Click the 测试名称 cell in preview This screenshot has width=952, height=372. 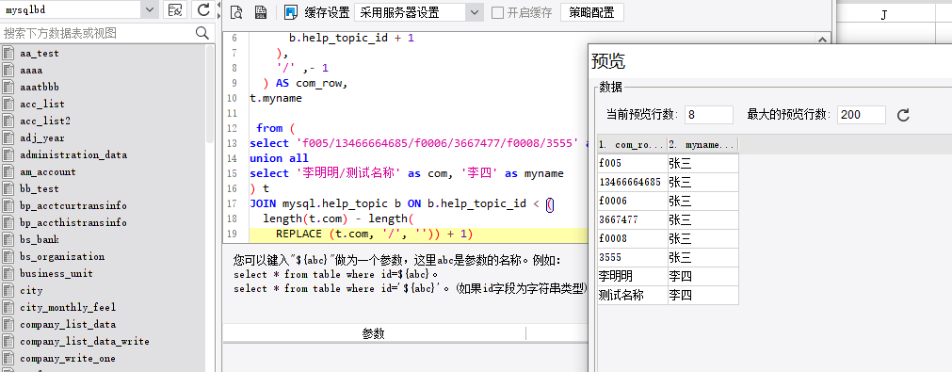pyautogui.click(x=632, y=295)
